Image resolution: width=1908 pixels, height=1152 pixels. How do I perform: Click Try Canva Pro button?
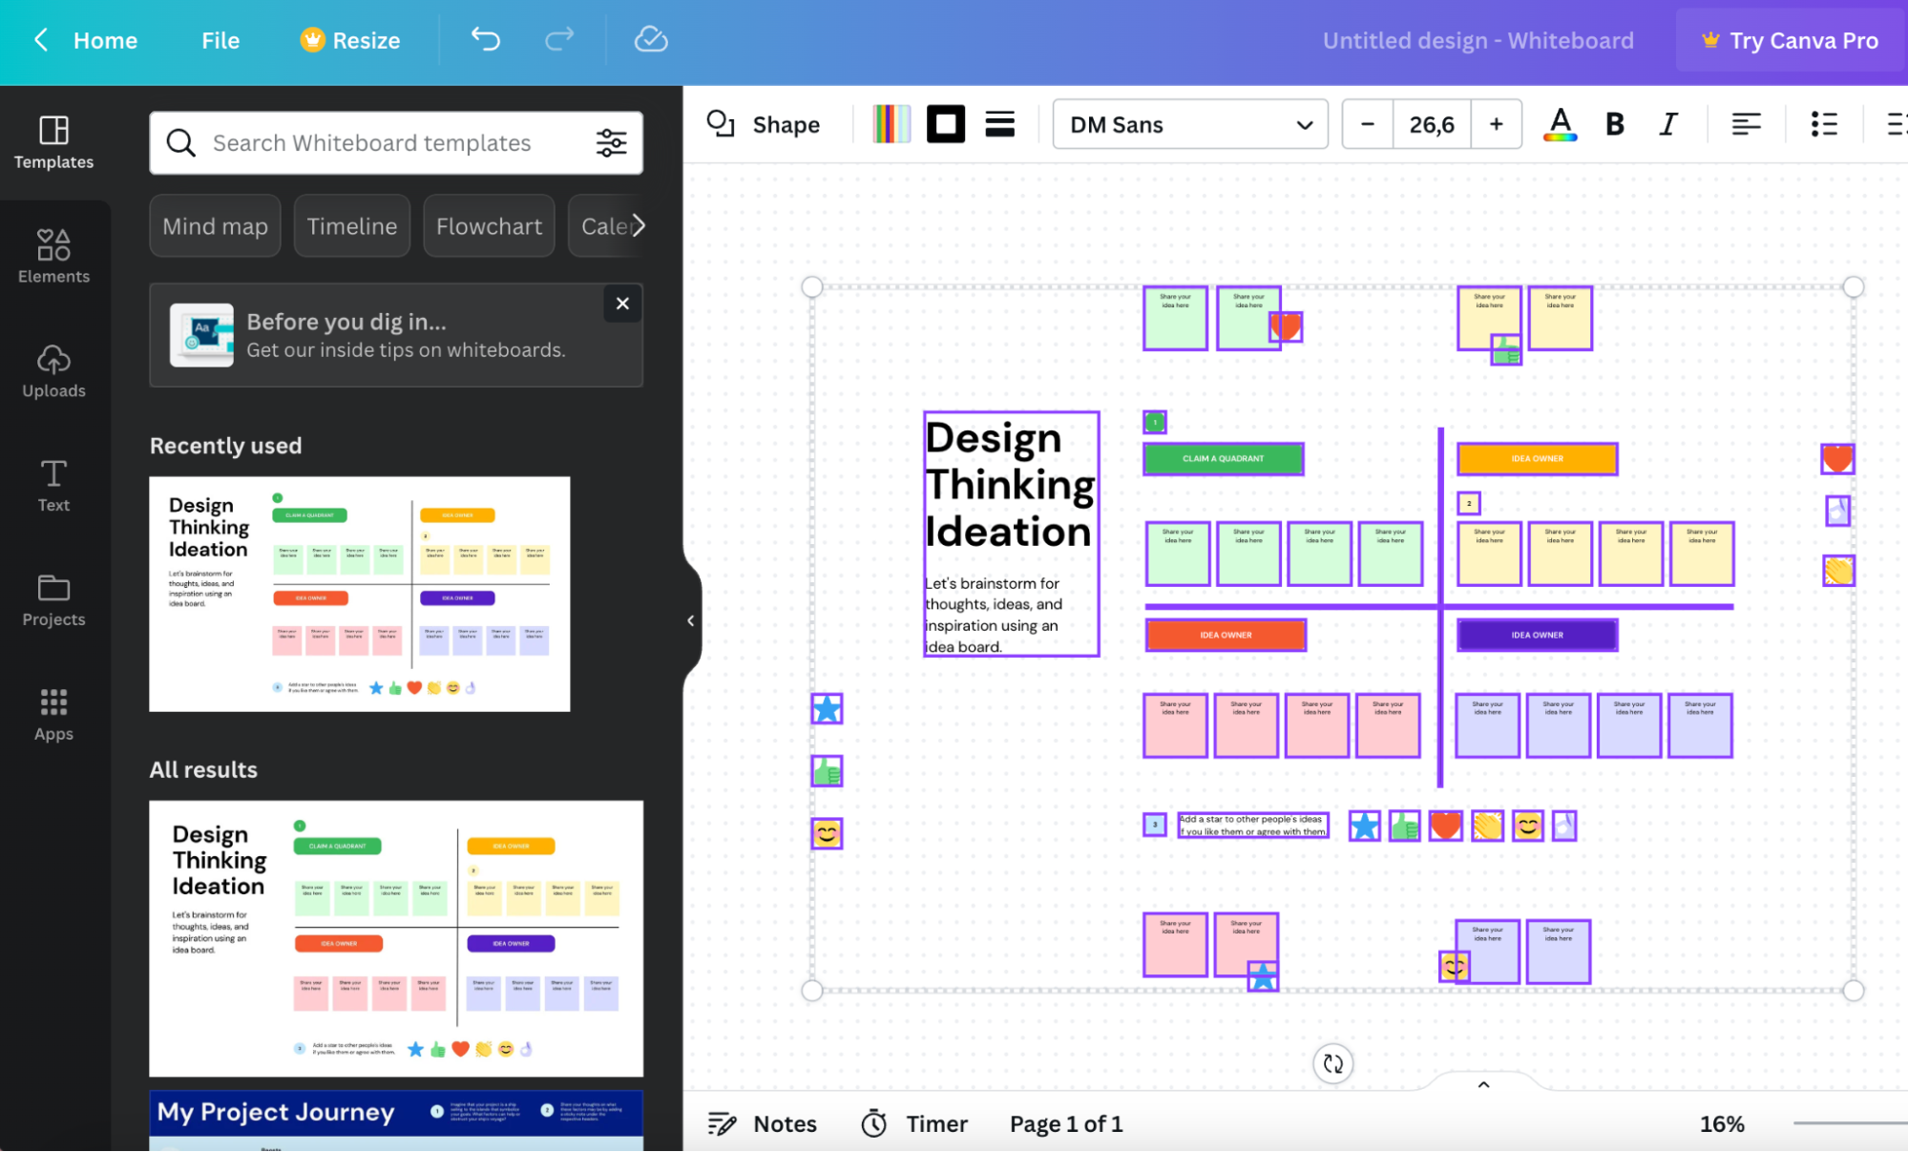pos(1791,40)
